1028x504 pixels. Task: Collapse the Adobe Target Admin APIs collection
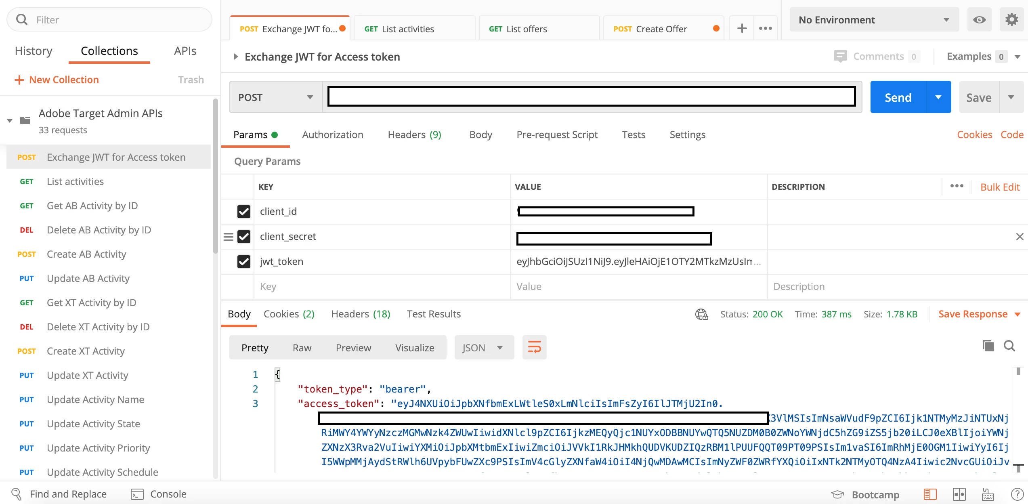[10, 120]
